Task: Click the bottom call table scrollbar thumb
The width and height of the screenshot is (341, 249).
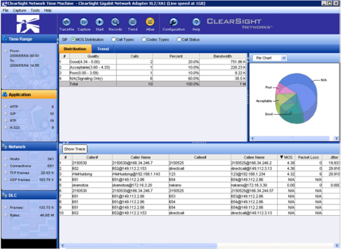Action: 141,245
